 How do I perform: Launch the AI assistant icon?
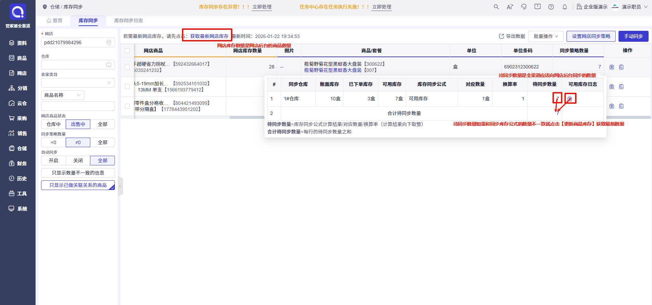tap(510, 7)
